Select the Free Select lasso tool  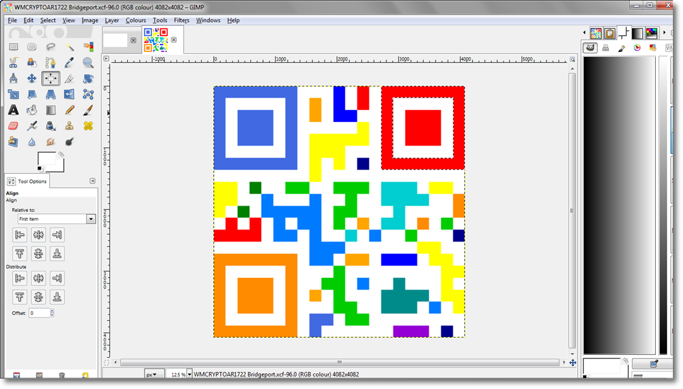pyautogui.click(x=51, y=47)
